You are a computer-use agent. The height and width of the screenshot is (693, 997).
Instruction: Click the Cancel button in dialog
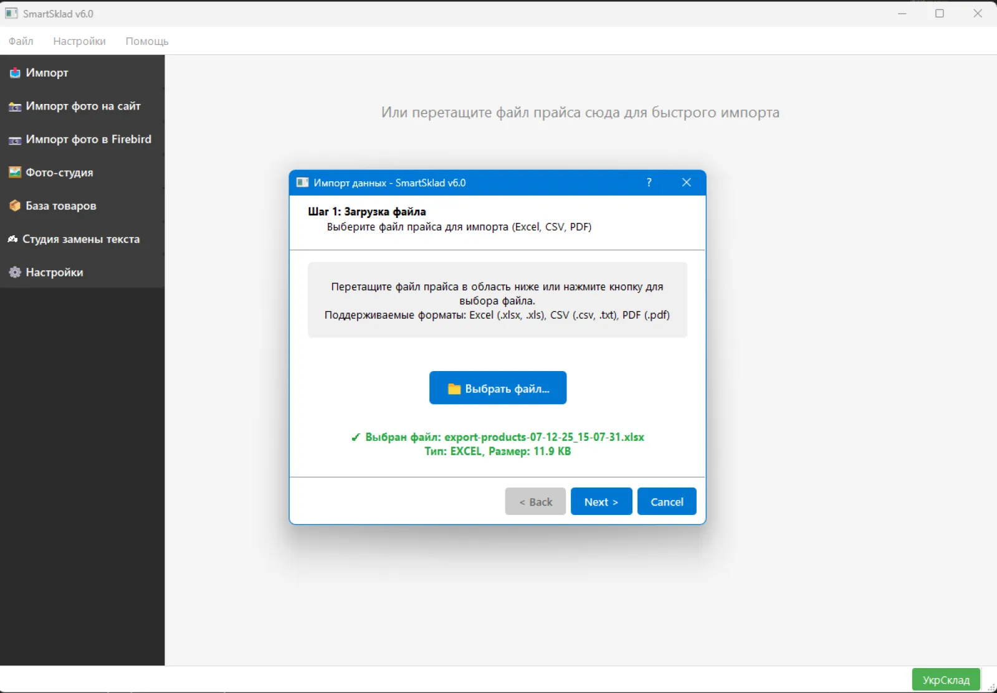coord(667,501)
